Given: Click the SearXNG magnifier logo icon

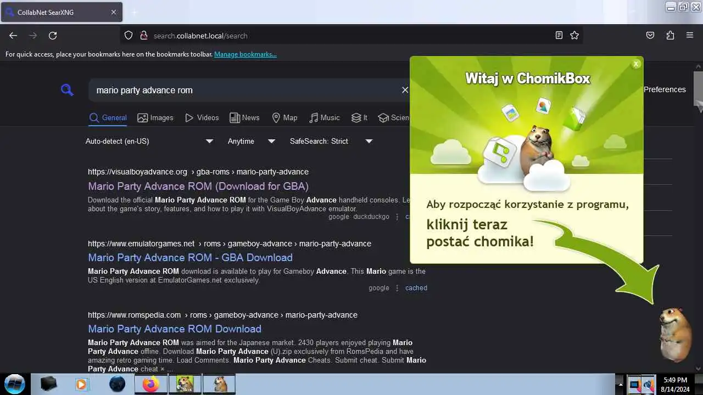Looking at the screenshot, I should 67,90.
